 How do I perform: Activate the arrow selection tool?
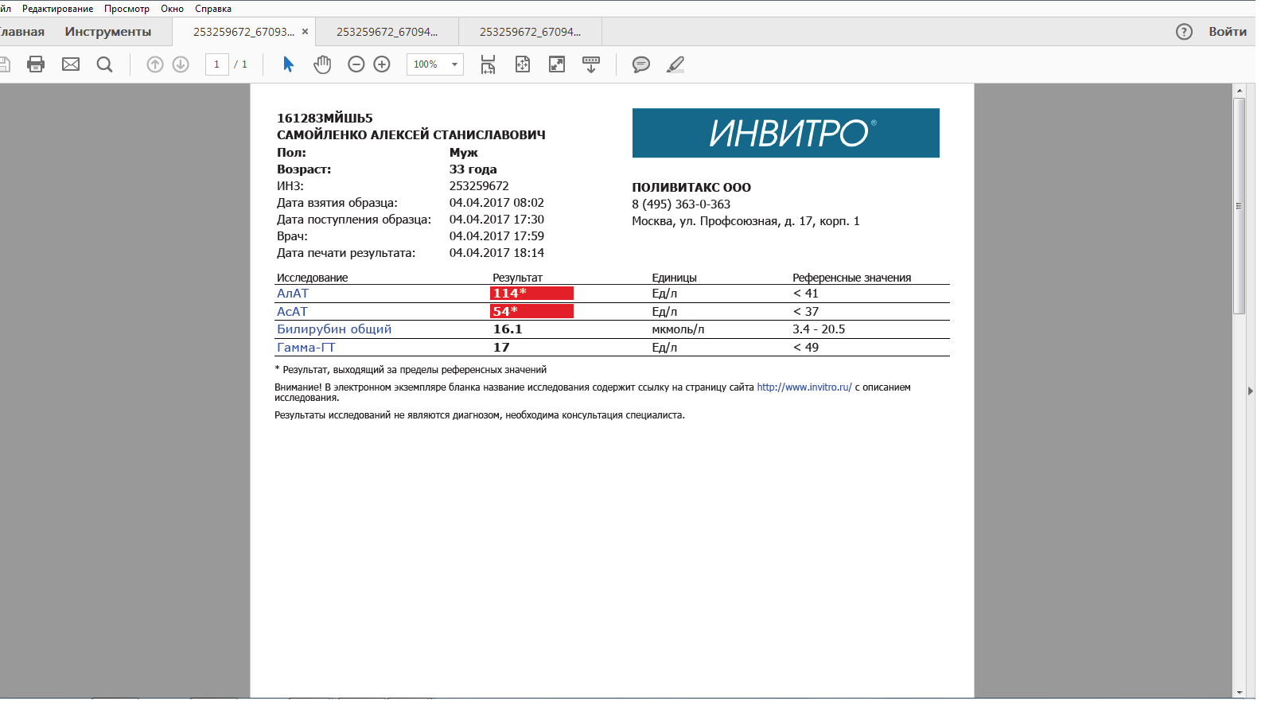pyautogui.click(x=288, y=64)
